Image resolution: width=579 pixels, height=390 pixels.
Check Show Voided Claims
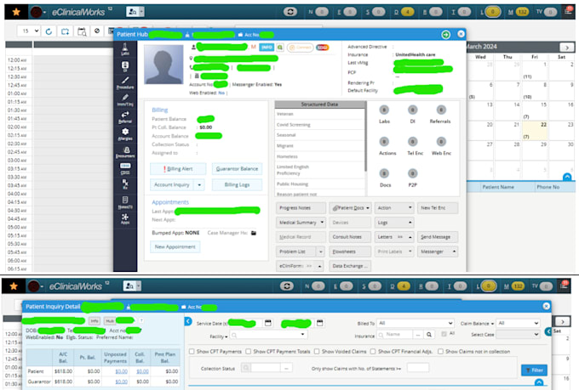(x=317, y=351)
